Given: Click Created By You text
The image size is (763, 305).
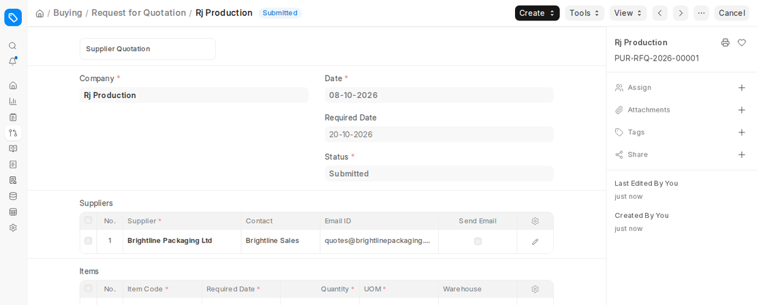Looking at the screenshot, I should tap(641, 216).
